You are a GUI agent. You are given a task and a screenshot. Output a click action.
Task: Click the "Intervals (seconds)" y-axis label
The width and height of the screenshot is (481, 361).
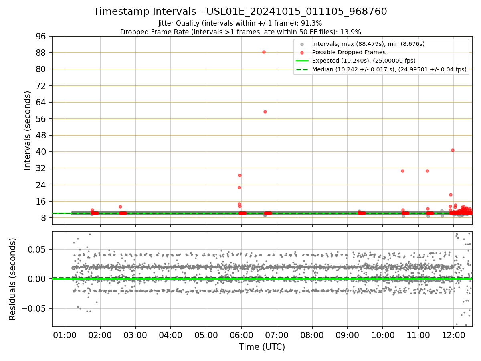pyautogui.click(x=27, y=130)
